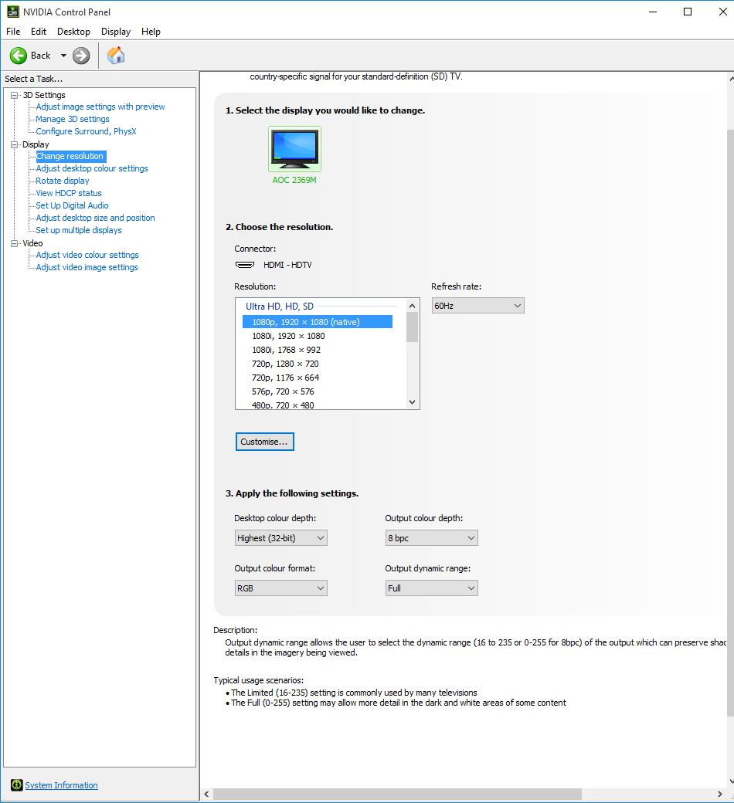This screenshot has width=734, height=803.
Task: Maximize the NVIDIA Control Panel window
Action: [688, 12]
